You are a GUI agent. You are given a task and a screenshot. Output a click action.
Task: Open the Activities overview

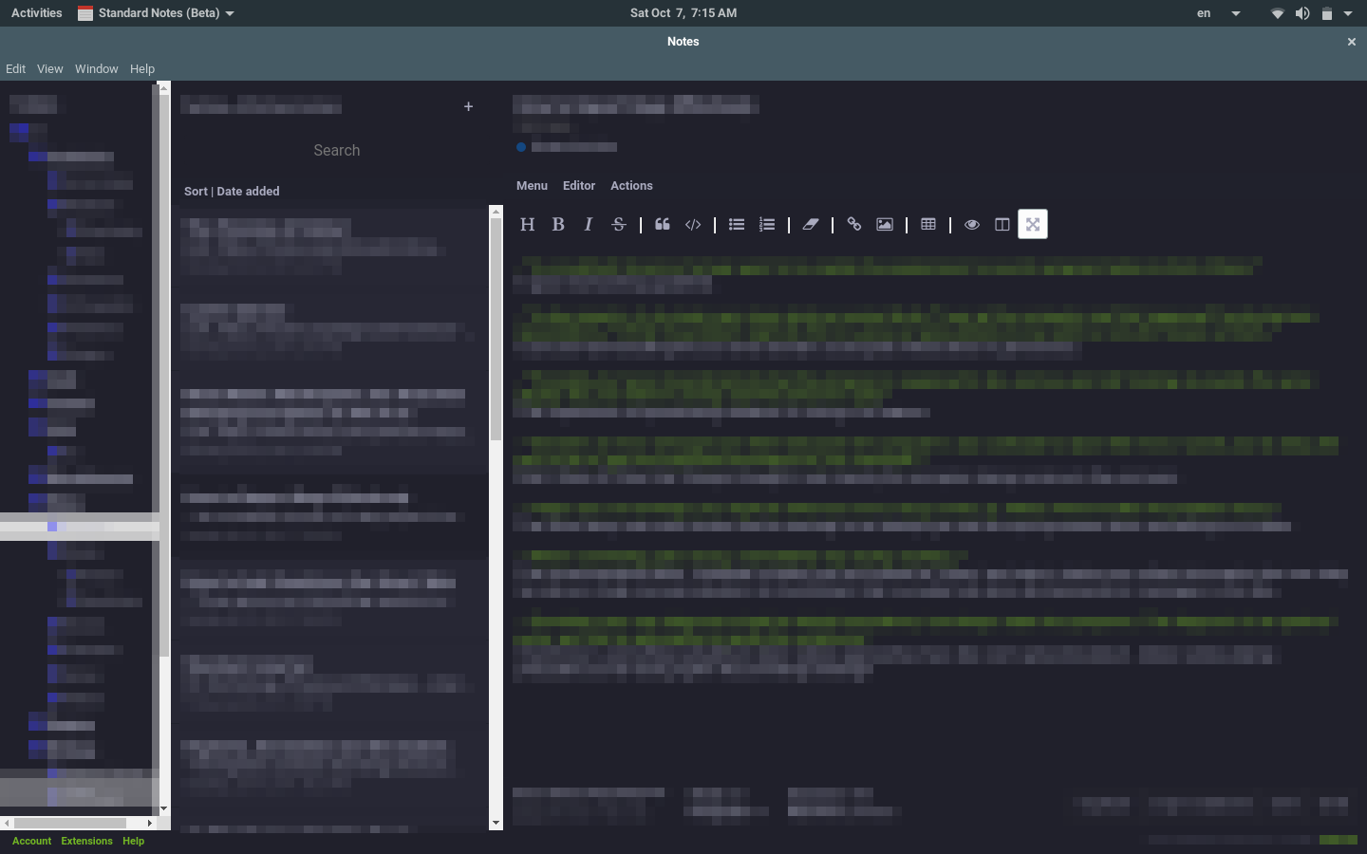click(x=37, y=13)
